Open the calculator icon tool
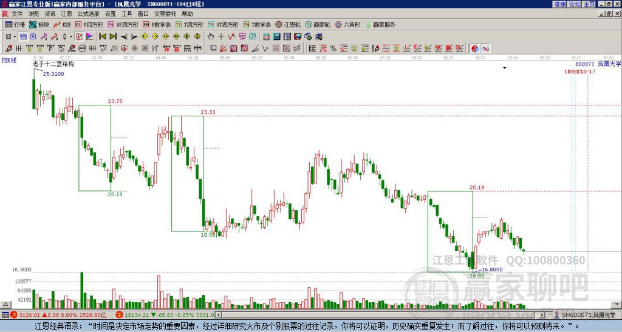This screenshot has height=332, width=622. [277, 37]
